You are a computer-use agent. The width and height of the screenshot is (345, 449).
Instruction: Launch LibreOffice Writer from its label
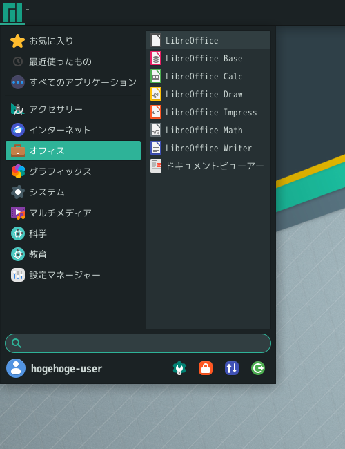208,149
